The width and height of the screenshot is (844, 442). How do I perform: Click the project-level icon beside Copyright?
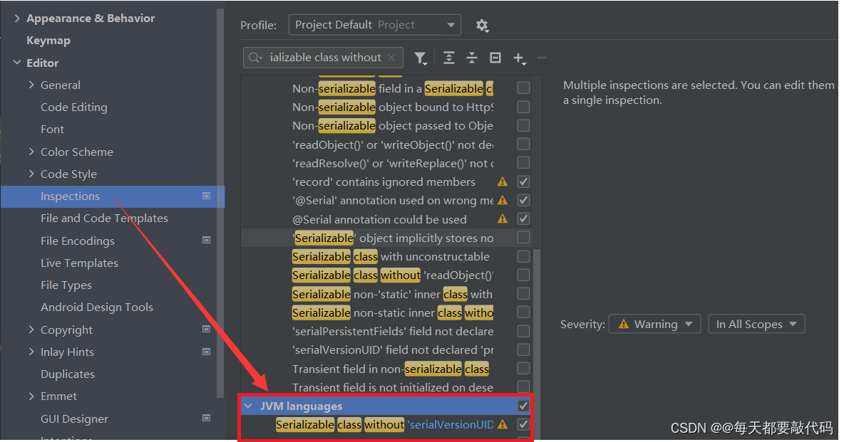click(206, 329)
